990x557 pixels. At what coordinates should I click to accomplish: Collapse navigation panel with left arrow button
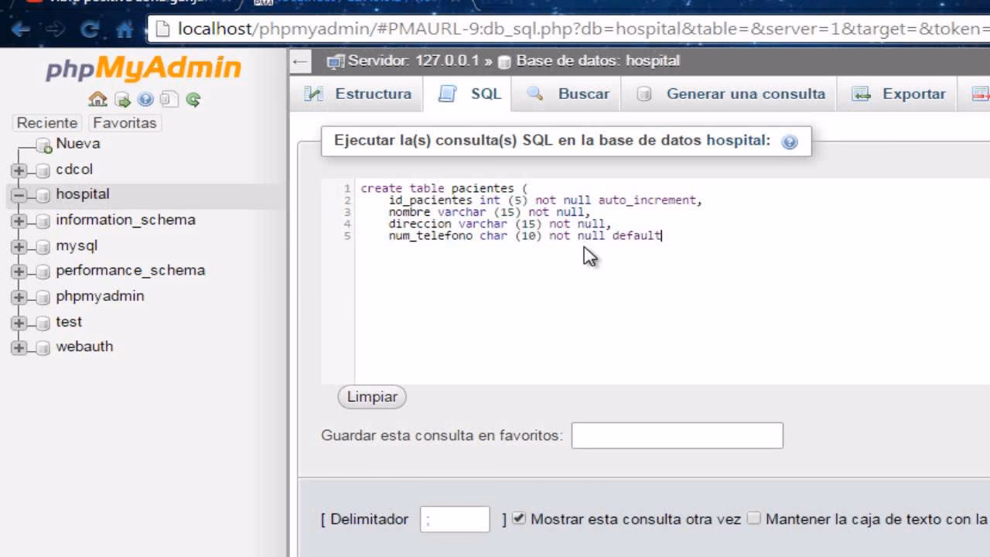pos(300,61)
